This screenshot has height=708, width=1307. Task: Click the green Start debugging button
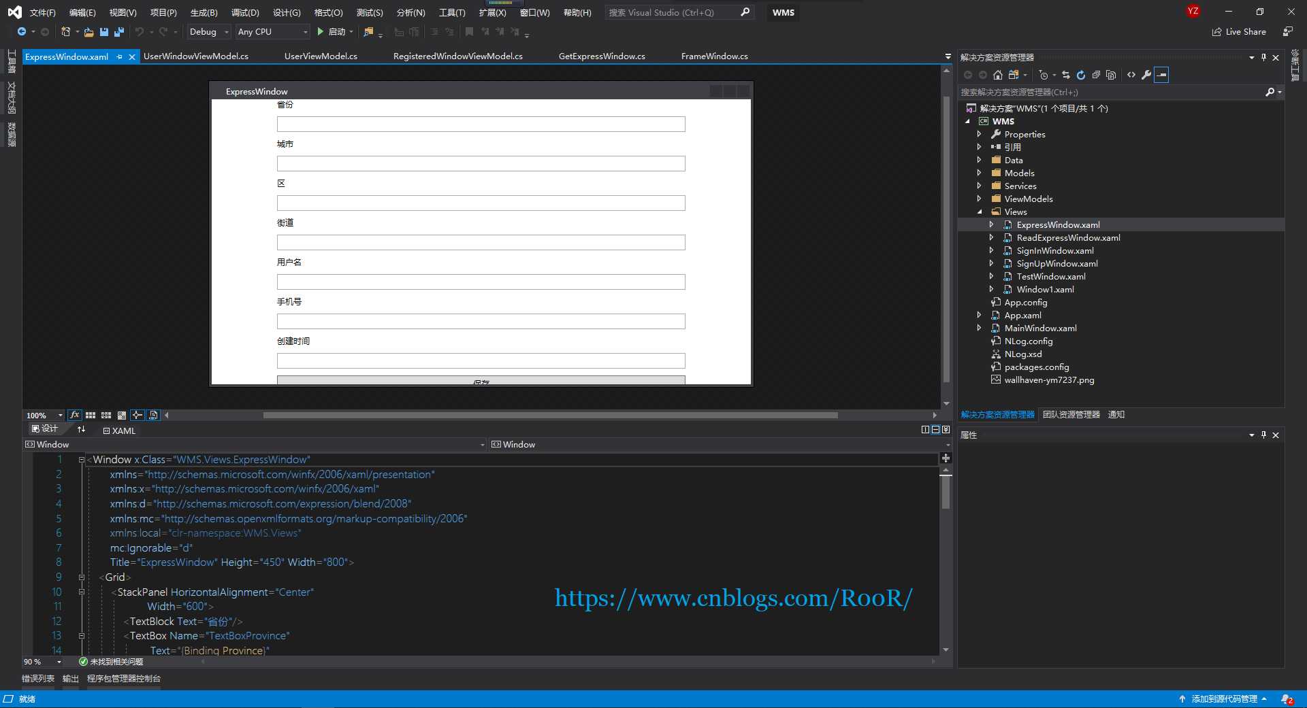tap(320, 32)
